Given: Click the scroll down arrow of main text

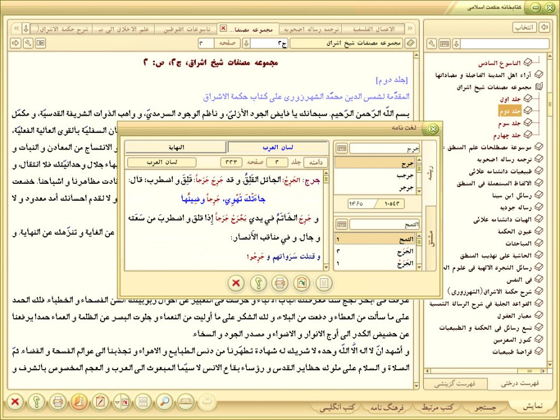Looking at the screenshot, I should tap(416, 386).
